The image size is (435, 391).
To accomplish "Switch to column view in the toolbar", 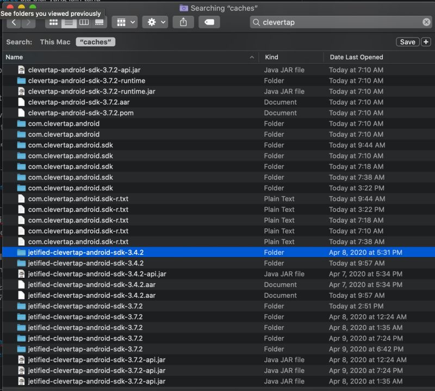I will point(83,22).
